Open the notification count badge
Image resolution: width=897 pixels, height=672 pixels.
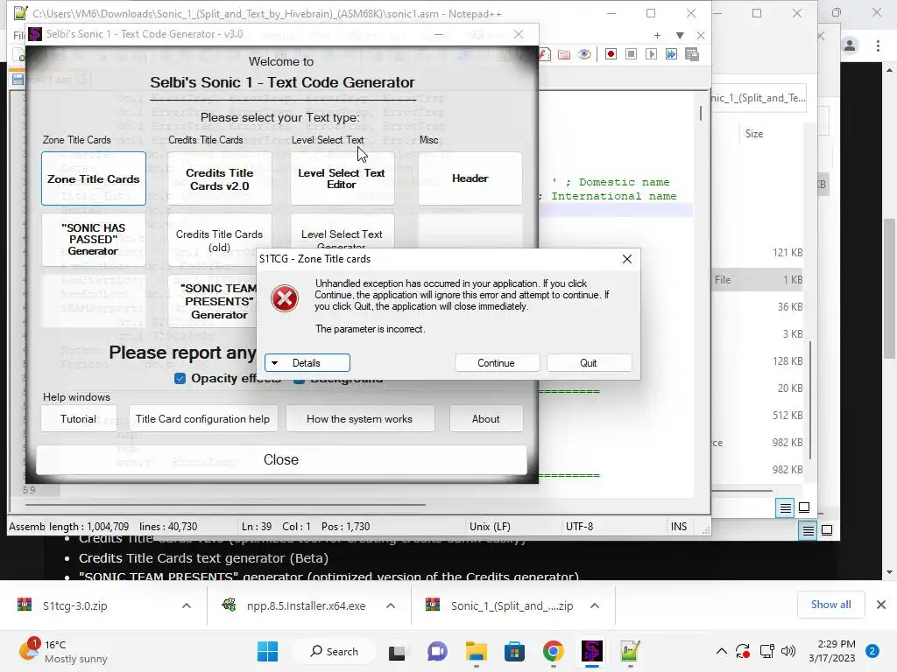872,651
